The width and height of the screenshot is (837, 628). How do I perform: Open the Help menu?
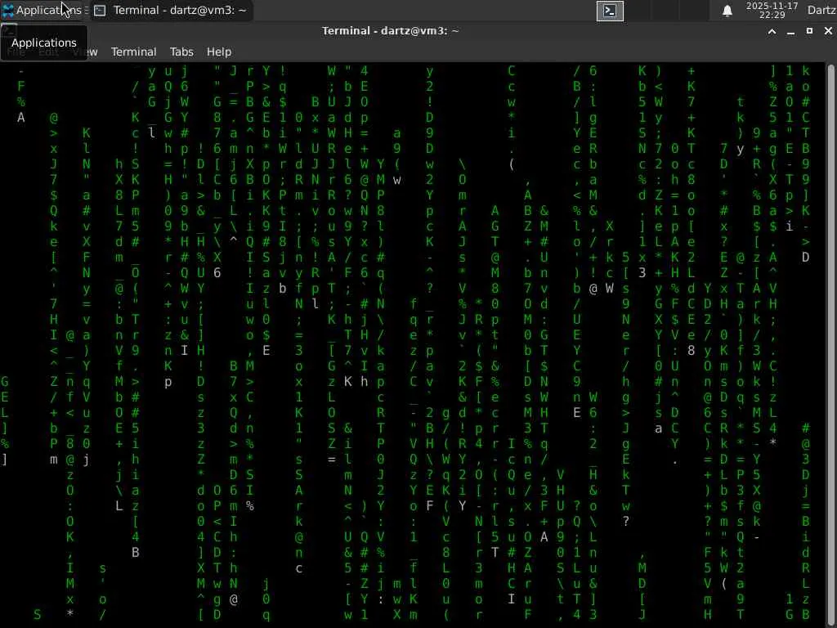pos(219,52)
